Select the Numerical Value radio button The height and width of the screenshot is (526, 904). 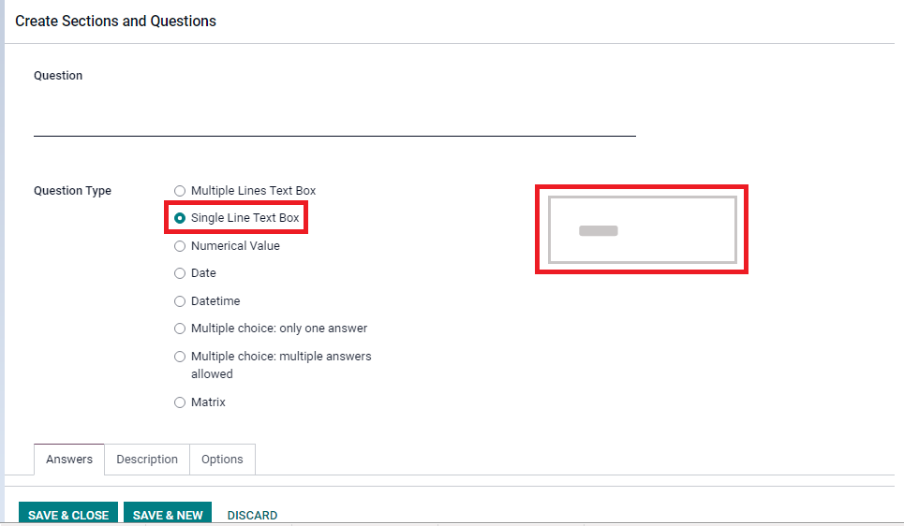point(180,246)
